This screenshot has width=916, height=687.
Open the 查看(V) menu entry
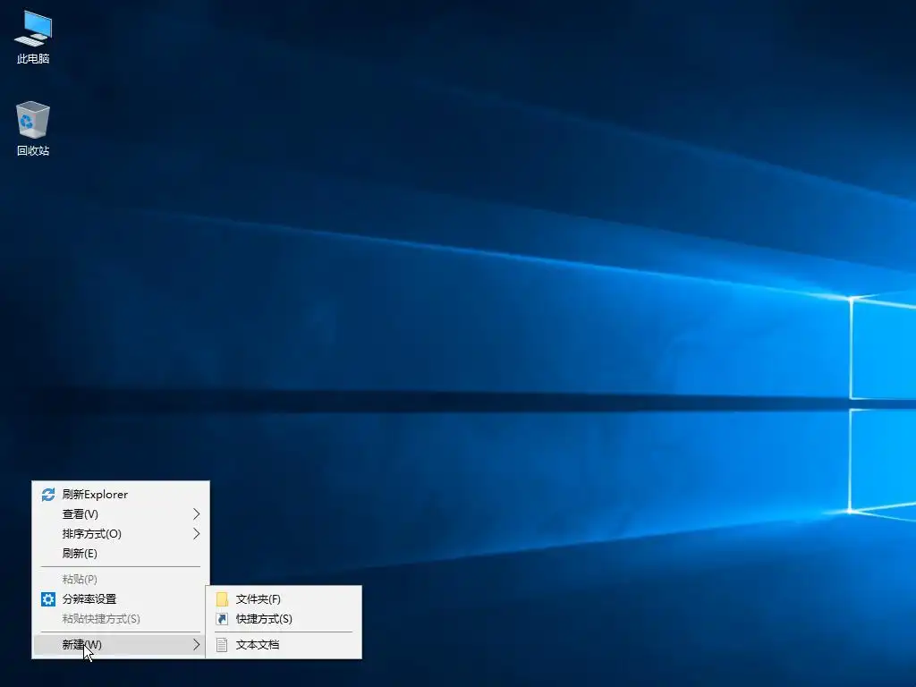121,514
